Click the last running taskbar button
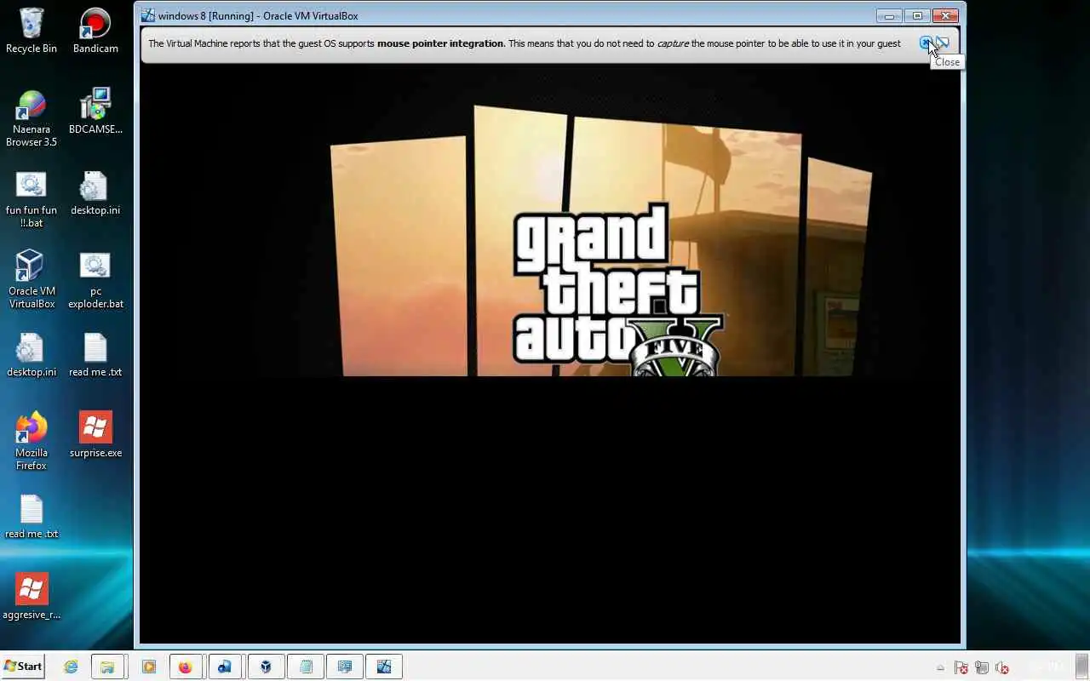1090x681 pixels. 385,667
